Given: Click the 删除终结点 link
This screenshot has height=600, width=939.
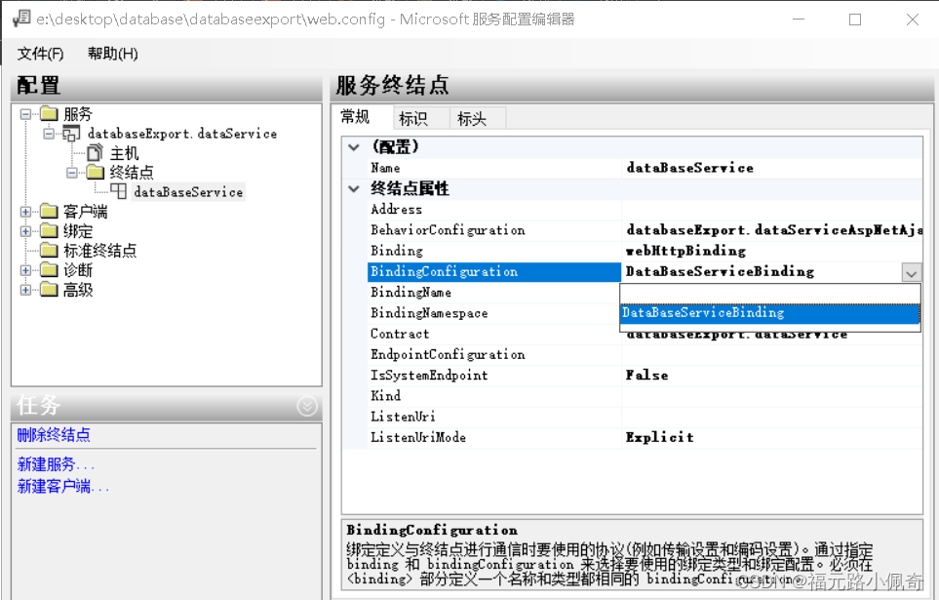Looking at the screenshot, I should [x=54, y=435].
